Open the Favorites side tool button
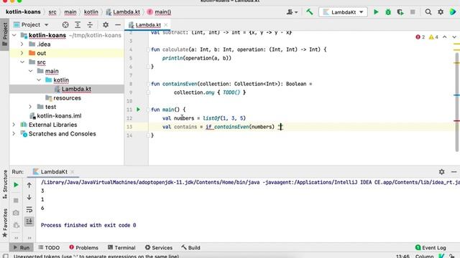 [5, 223]
